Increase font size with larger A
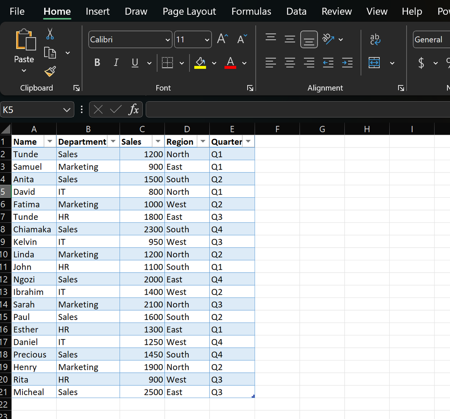Screen dimensions: 450x419 coord(222,39)
